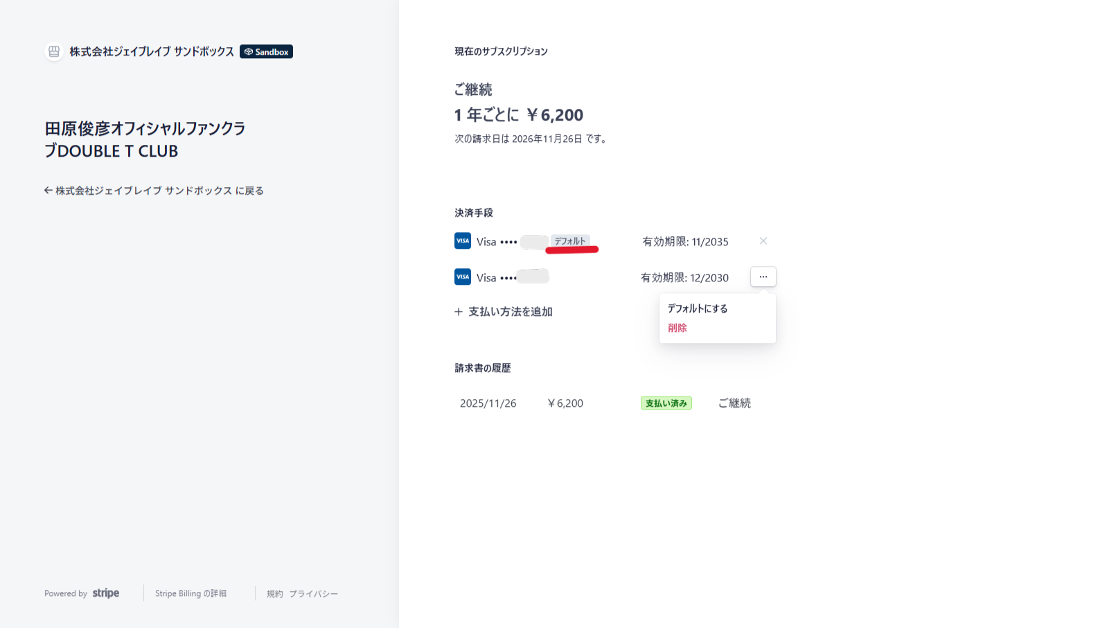Click the Visa logo of the card expiring 12/2030
This screenshot has height=628, width=1116.
(463, 277)
